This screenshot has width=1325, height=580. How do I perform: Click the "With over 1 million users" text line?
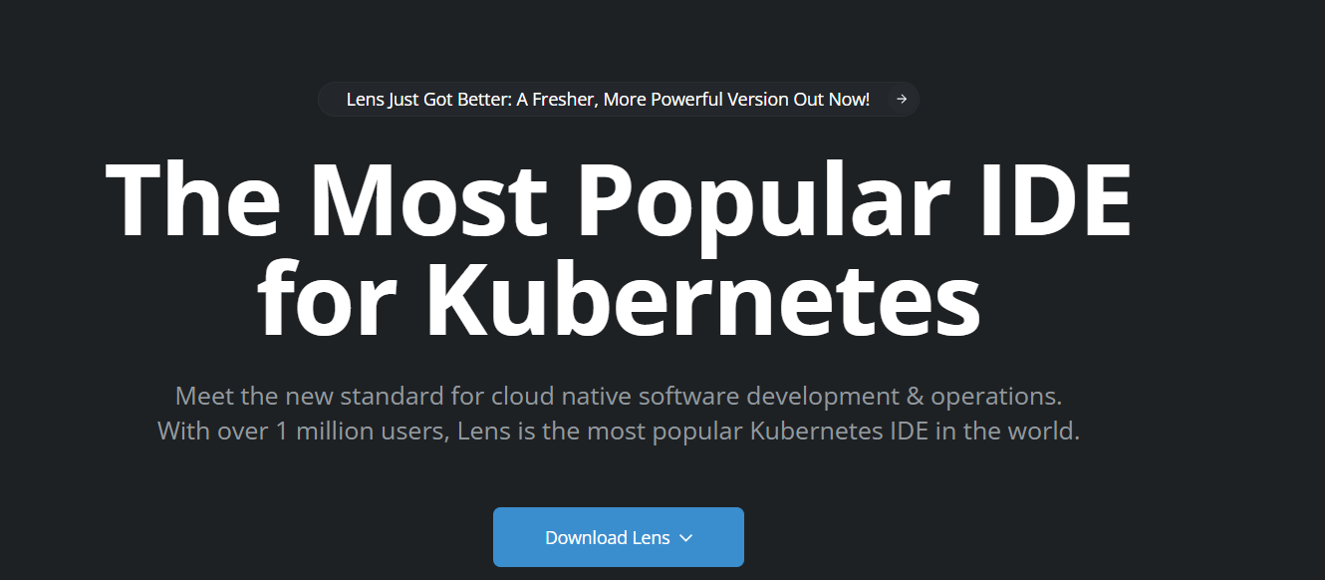[x=619, y=433]
